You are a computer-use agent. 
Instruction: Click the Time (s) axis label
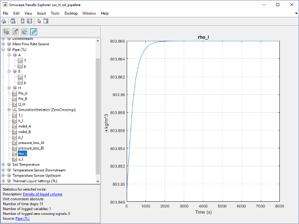point(203,212)
